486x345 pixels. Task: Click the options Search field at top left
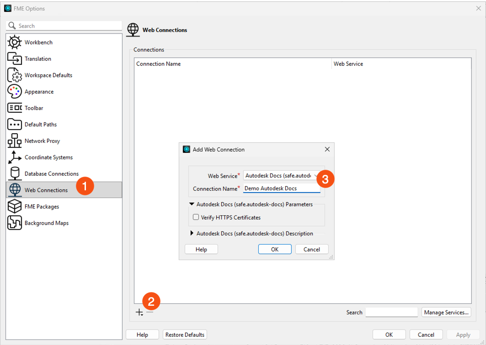click(64, 26)
